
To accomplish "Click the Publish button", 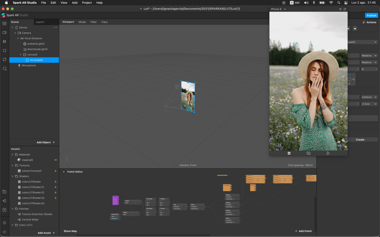I will tap(371, 15).
